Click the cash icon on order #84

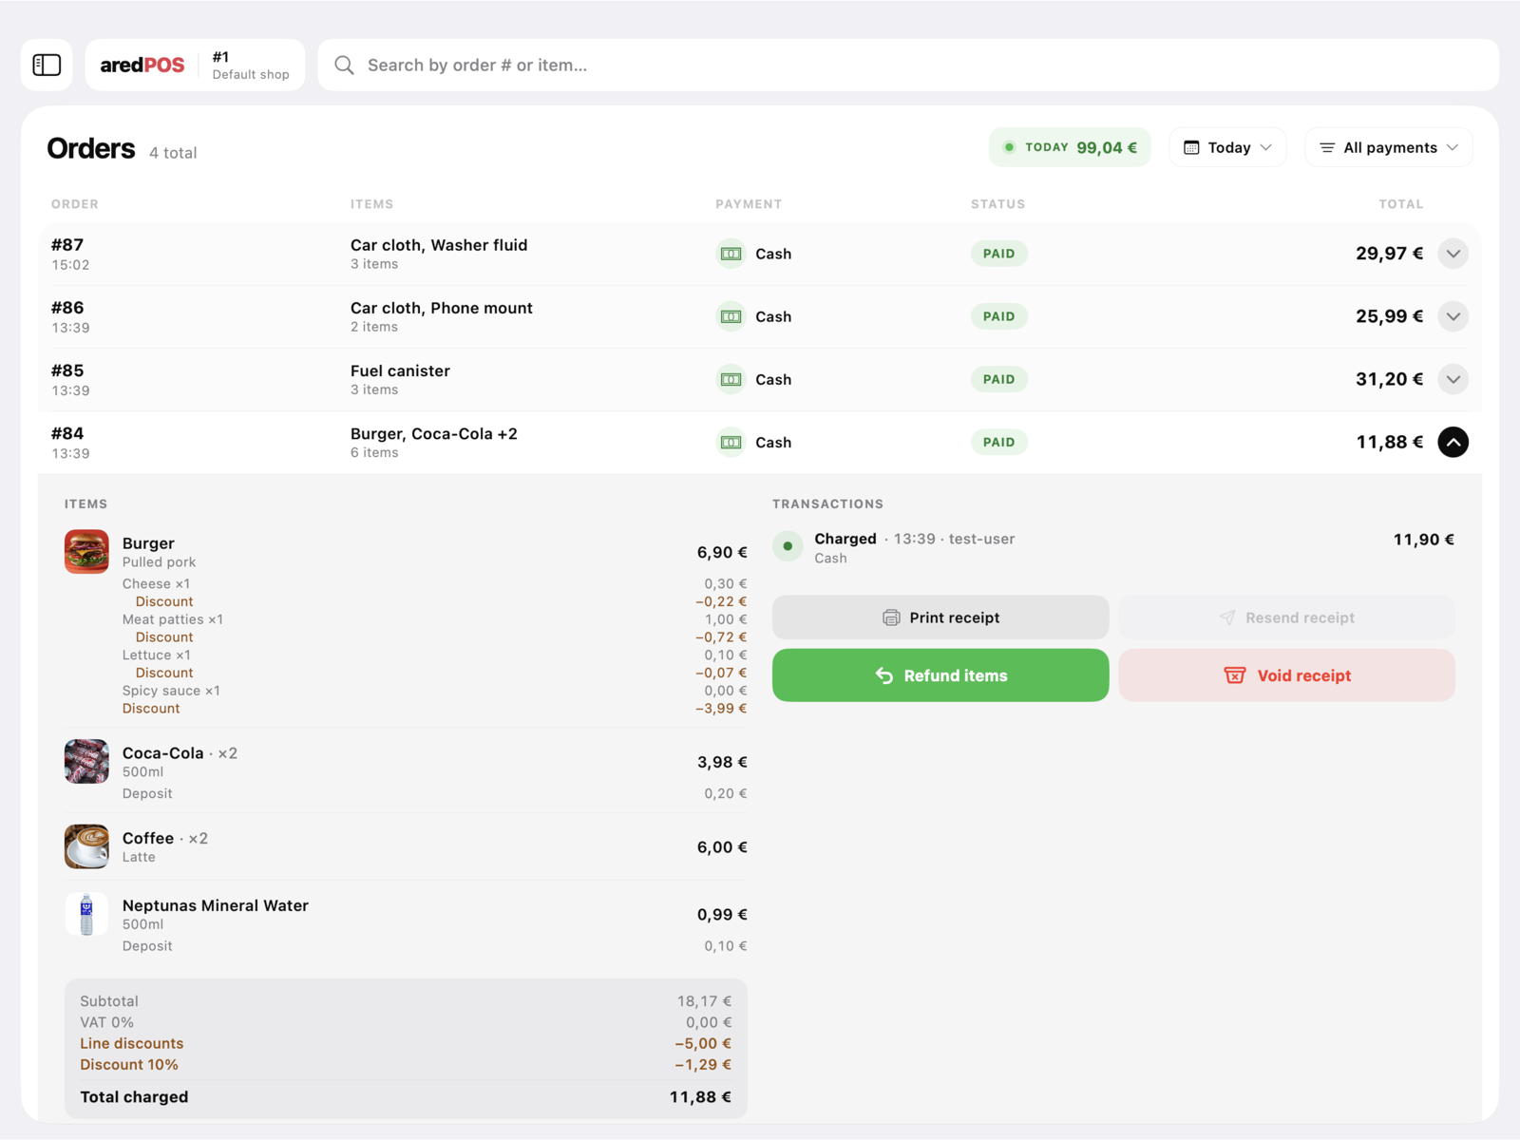(x=731, y=442)
